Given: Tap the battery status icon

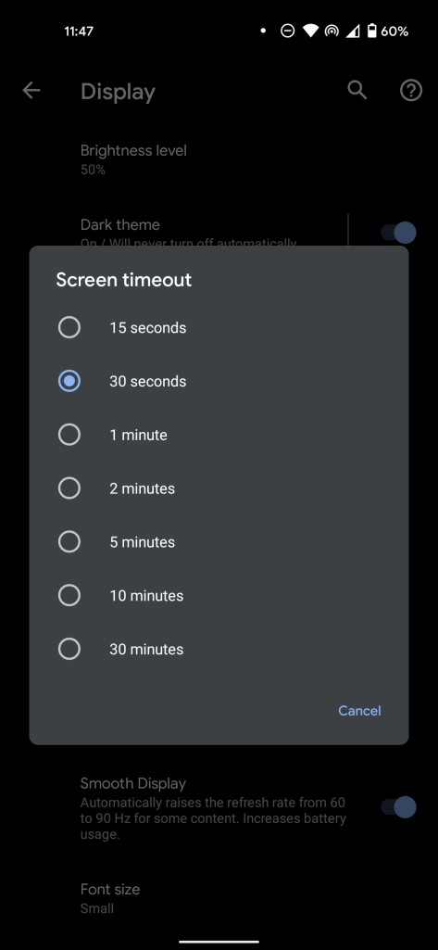Looking at the screenshot, I should [372, 31].
